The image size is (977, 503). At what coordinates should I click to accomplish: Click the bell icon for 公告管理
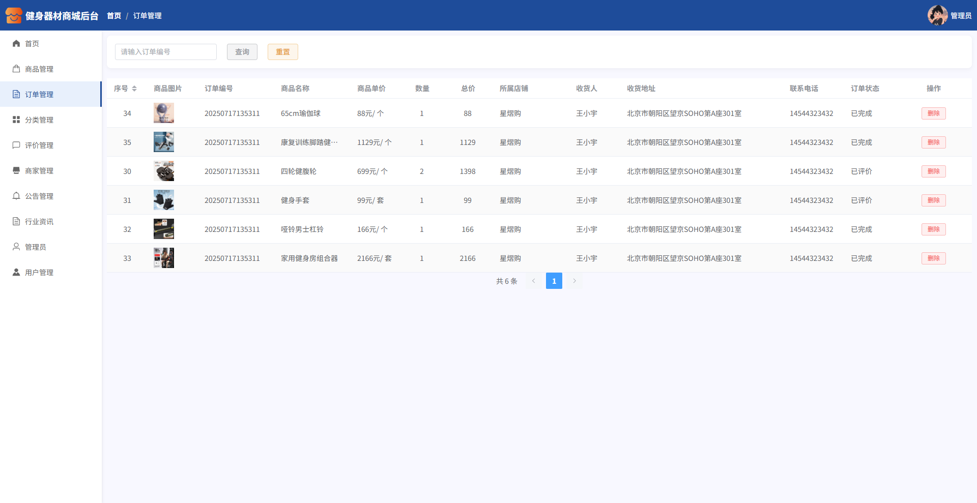click(x=16, y=196)
